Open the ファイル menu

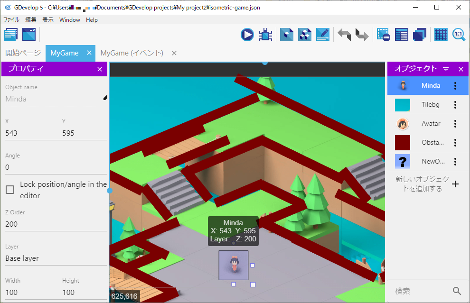[x=11, y=19]
